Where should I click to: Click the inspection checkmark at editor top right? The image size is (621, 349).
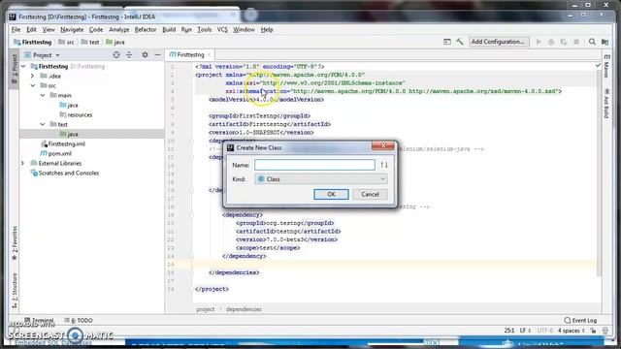tap(598, 65)
